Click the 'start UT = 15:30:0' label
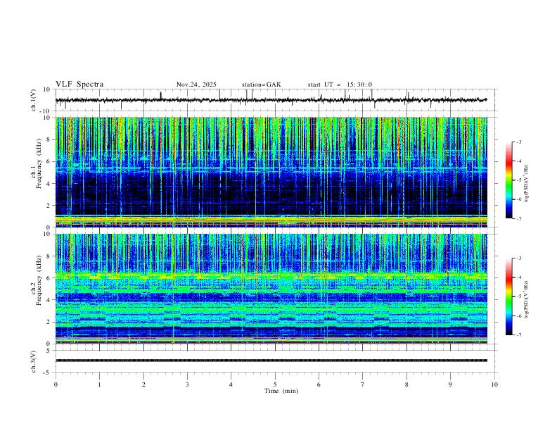 (340, 85)
